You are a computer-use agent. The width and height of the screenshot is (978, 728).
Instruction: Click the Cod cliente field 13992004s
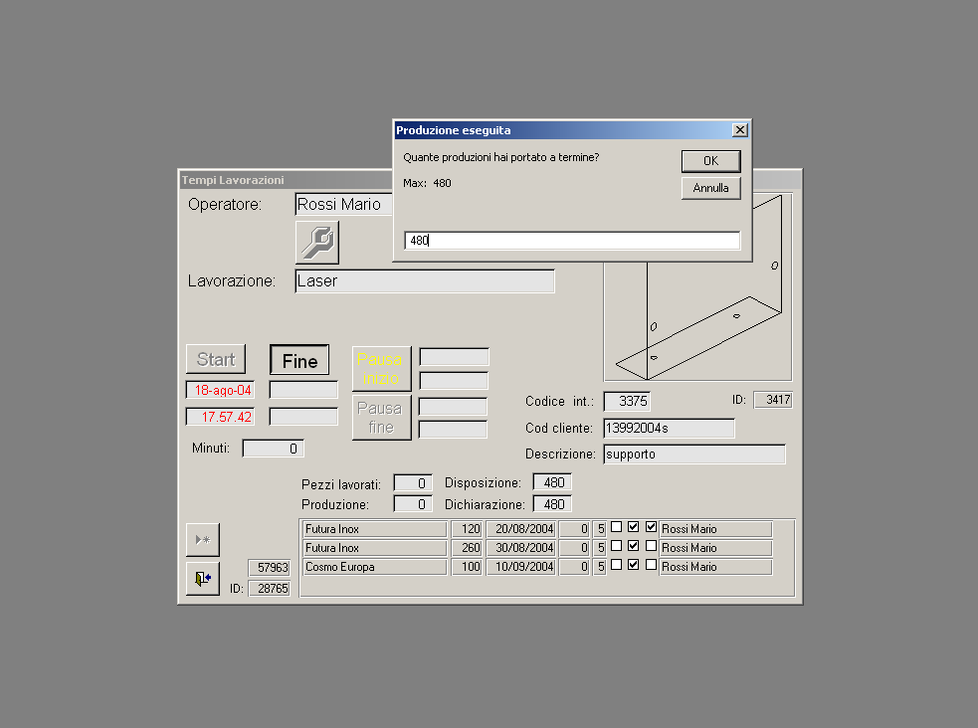tap(670, 429)
